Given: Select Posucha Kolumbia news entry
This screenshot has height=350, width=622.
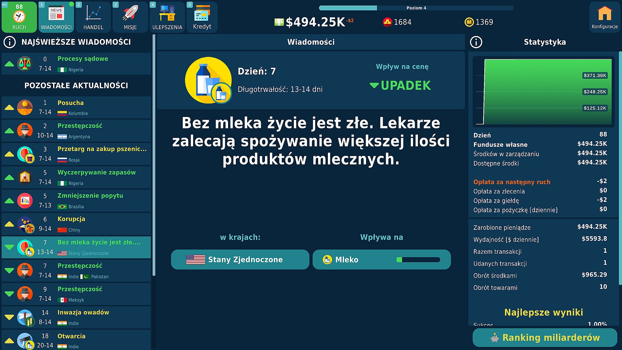Looking at the screenshot, I should tap(76, 108).
